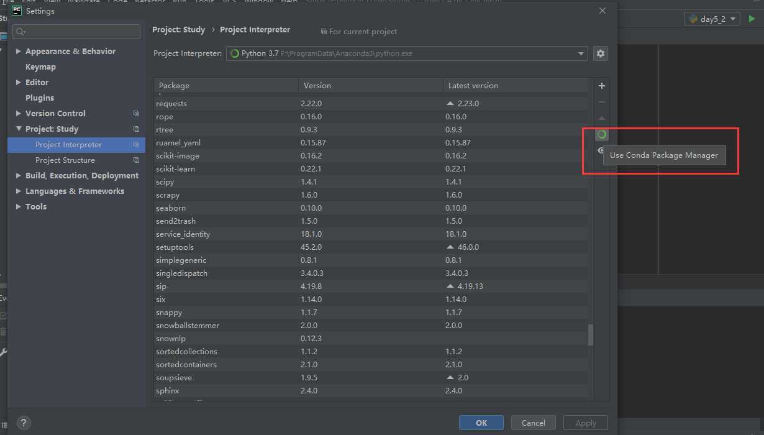Expand the Editor section
The height and width of the screenshot is (435, 764).
pyautogui.click(x=19, y=83)
